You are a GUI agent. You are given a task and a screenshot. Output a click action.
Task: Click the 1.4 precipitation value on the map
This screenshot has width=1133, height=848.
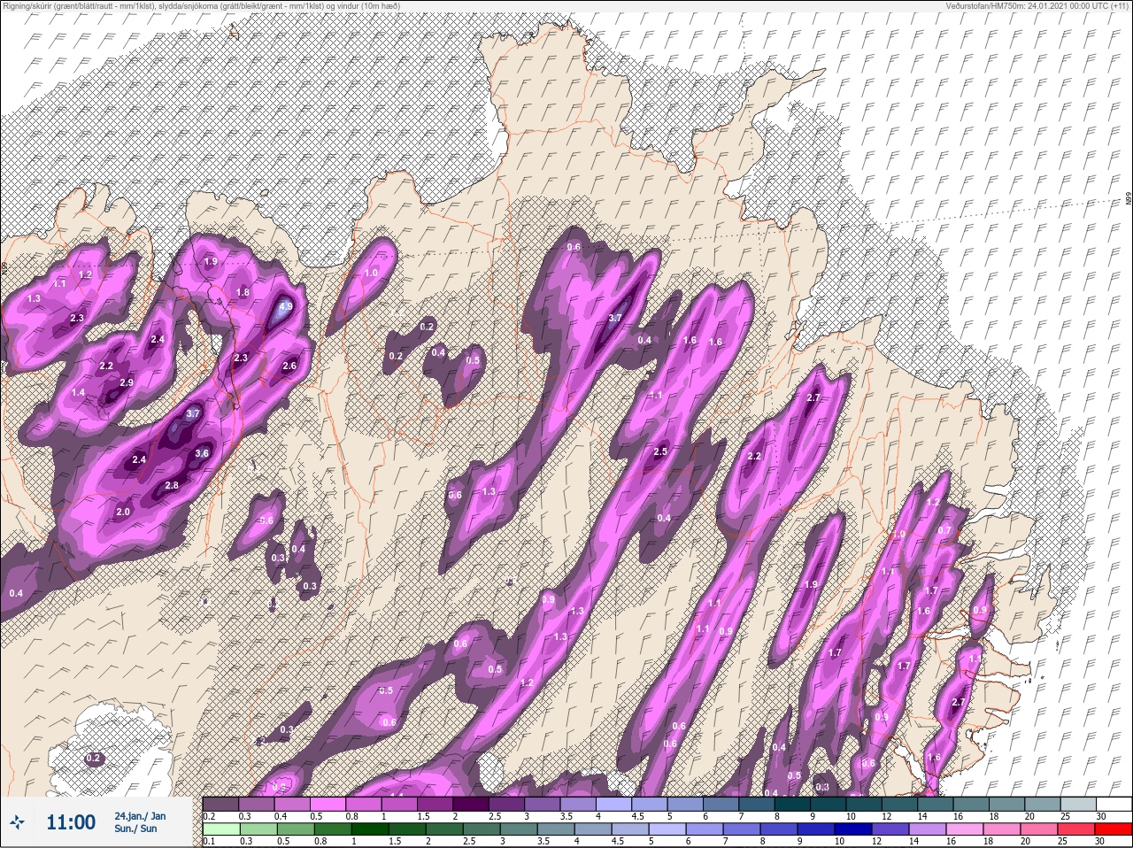(x=78, y=393)
